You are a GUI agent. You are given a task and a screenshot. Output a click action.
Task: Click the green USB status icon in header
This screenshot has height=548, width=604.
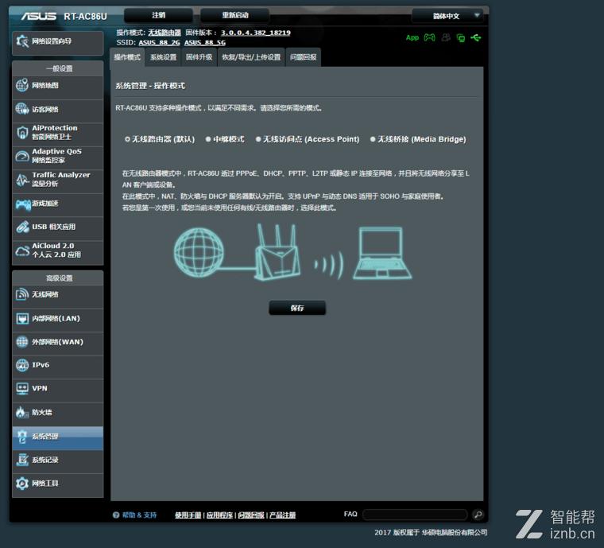[x=476, y=37]
